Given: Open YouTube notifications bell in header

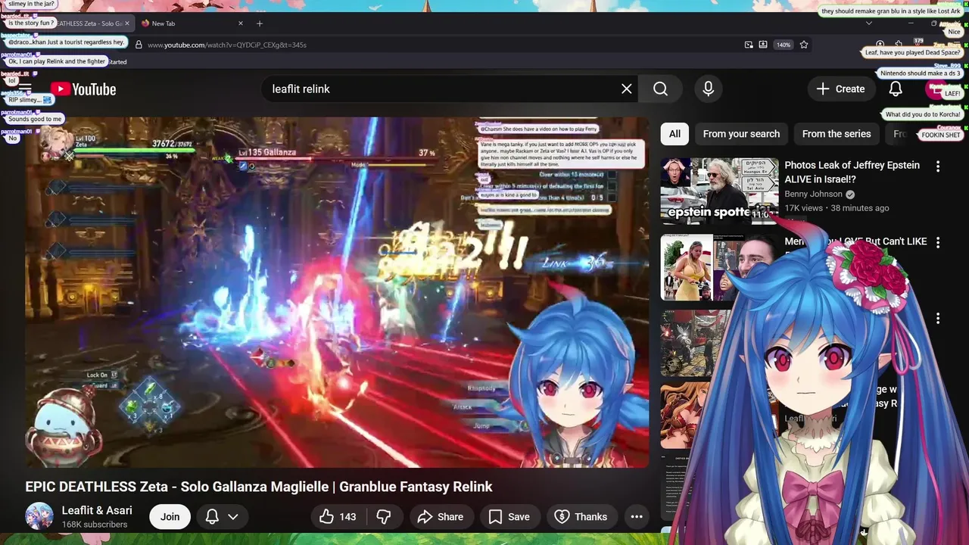Looking at the screenshot, I should coord(895,89).
